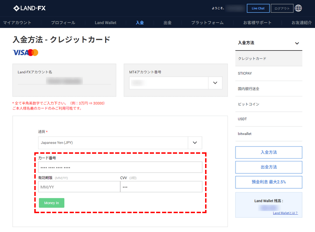Viewport: 315px width, 232px height.
Task: Click the 有効期限 MM/YY field
Action: point(79,187)
